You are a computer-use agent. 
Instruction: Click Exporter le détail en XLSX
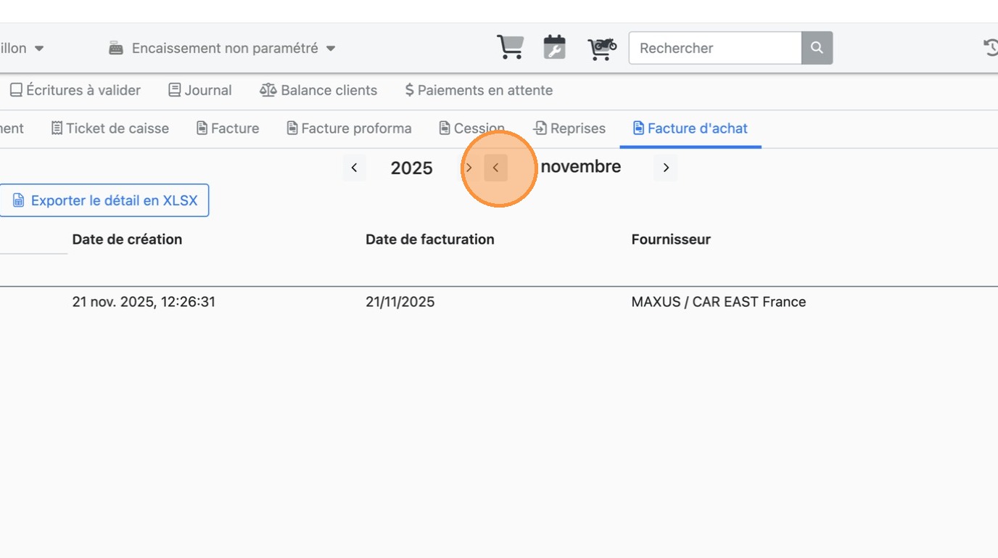click(x=104, y=200)
